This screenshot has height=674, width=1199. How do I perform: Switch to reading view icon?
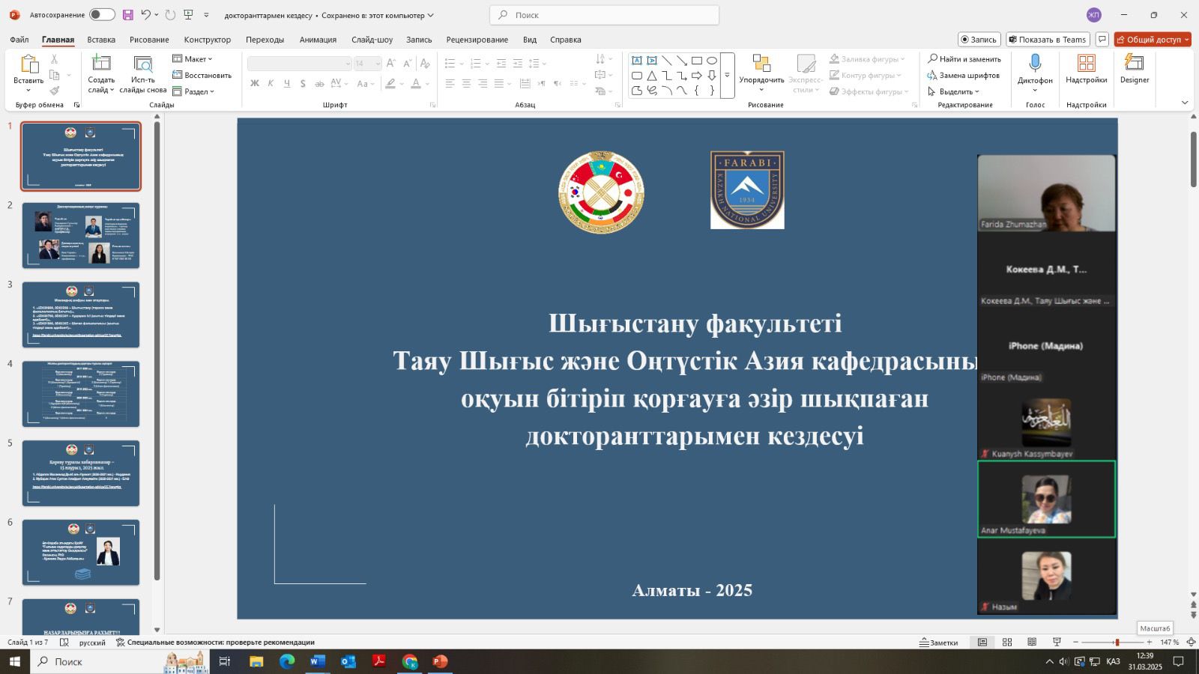click(1032, 643)
